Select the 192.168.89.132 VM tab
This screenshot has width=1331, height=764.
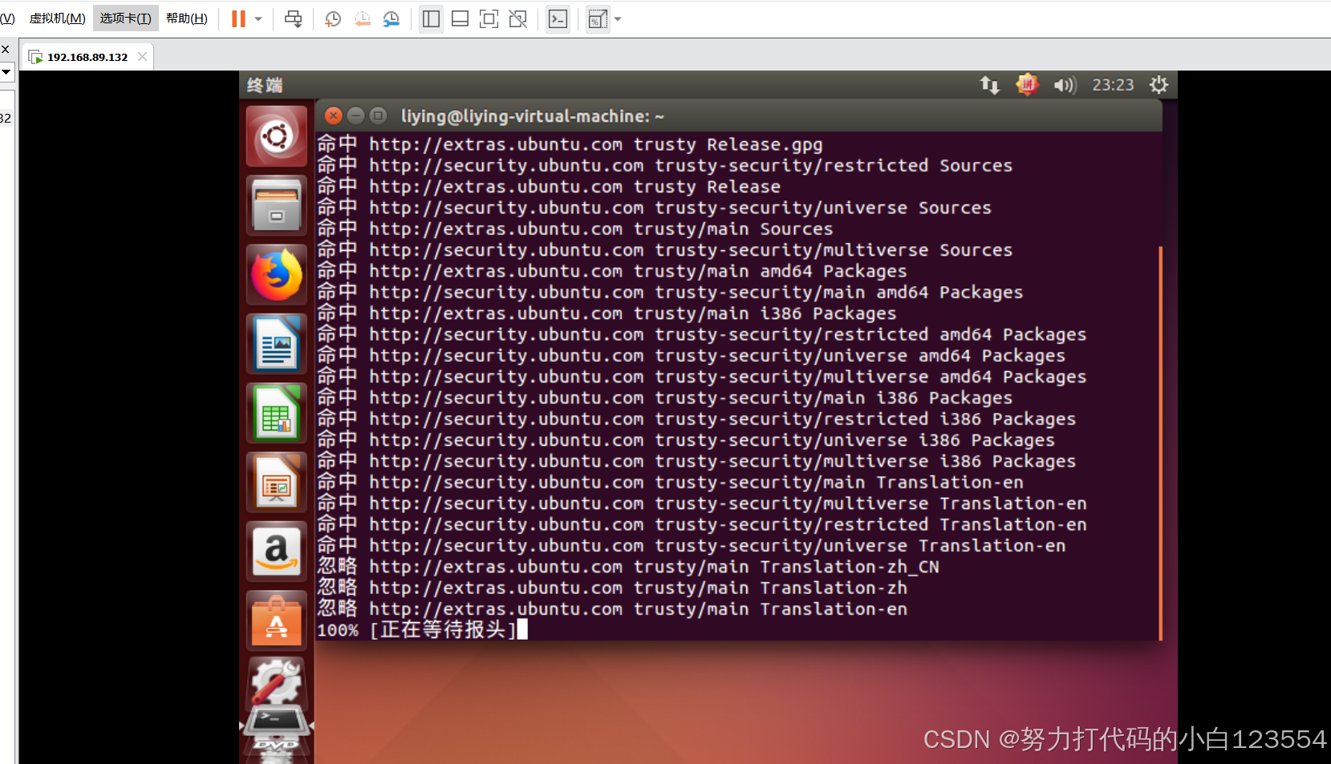tap(87, 57)
